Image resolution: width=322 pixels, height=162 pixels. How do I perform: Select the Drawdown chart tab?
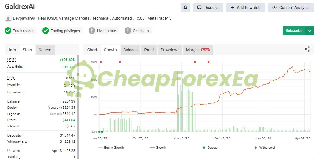(170, 50)
